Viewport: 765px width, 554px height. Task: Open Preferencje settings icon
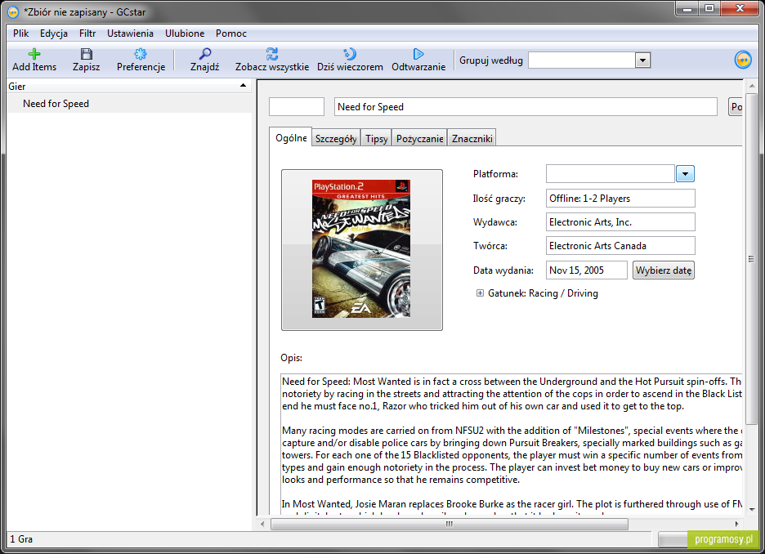(x=141, y=54)
